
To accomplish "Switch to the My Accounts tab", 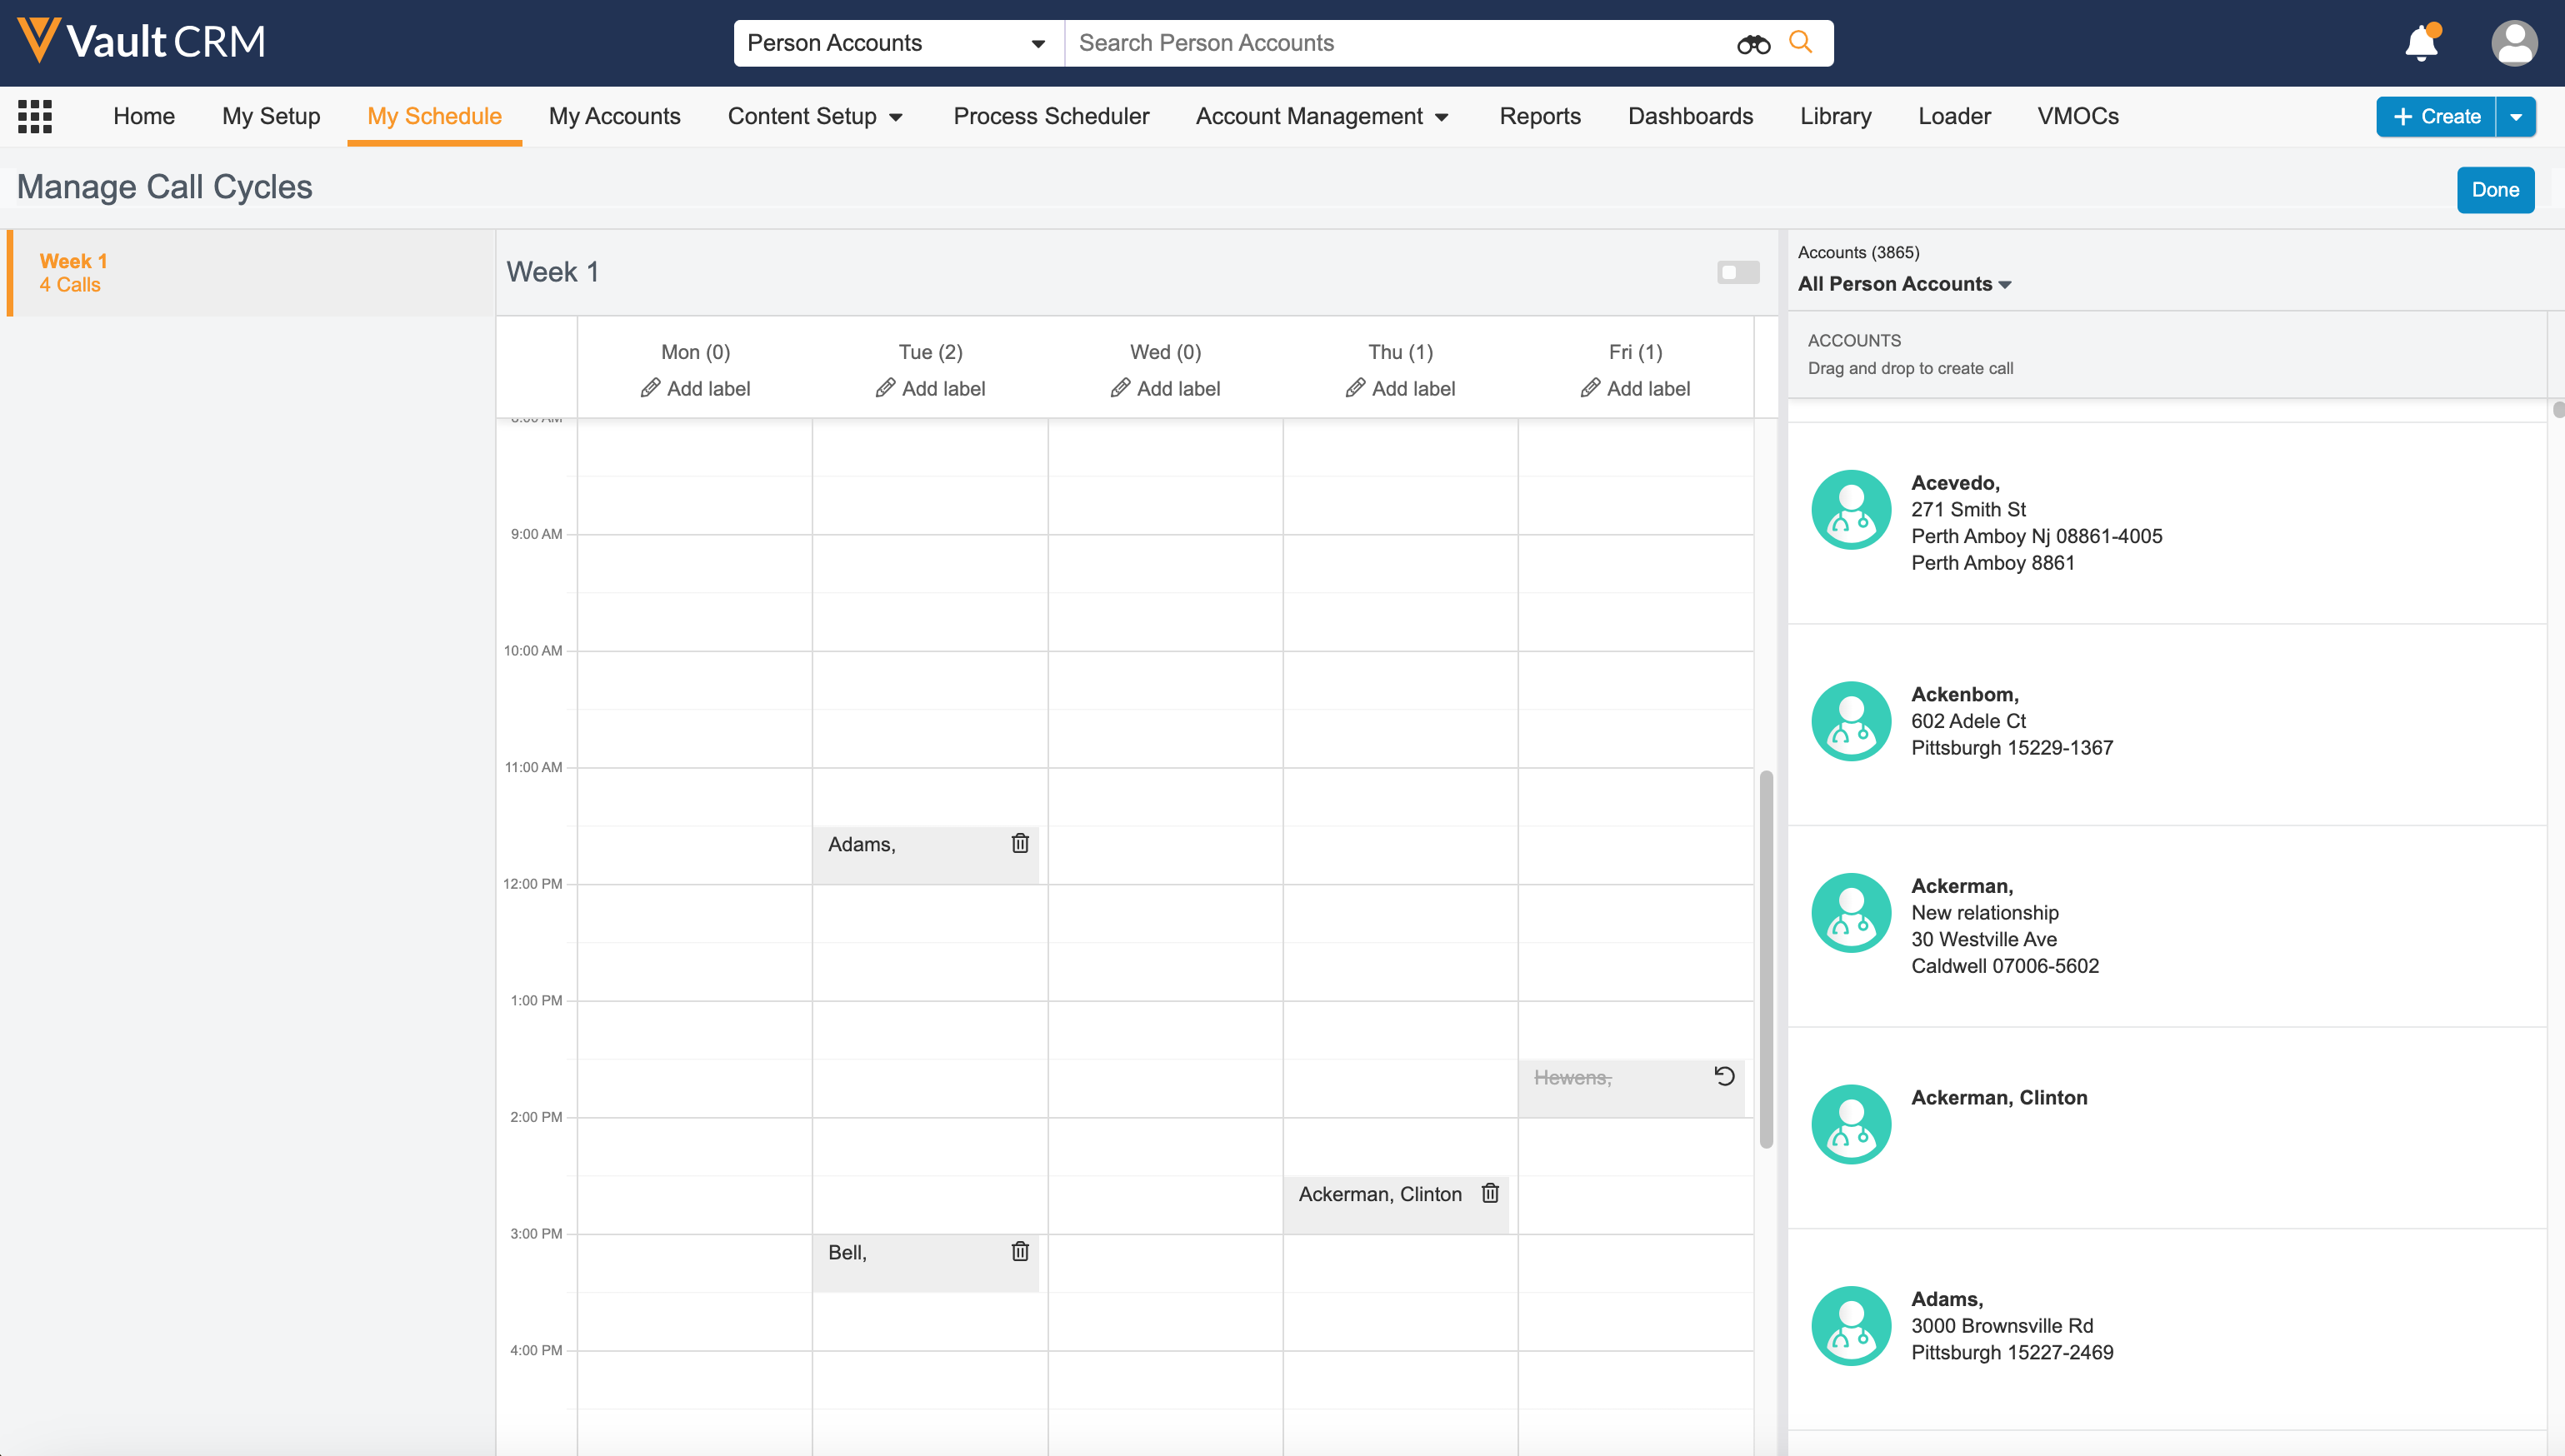I will (614, 116).
